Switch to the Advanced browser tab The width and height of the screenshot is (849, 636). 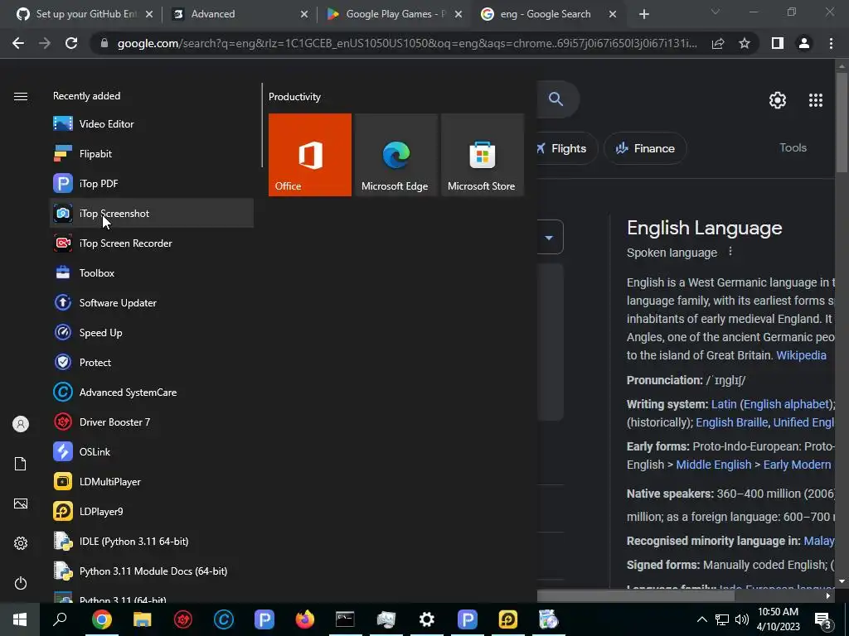(240, 14)
